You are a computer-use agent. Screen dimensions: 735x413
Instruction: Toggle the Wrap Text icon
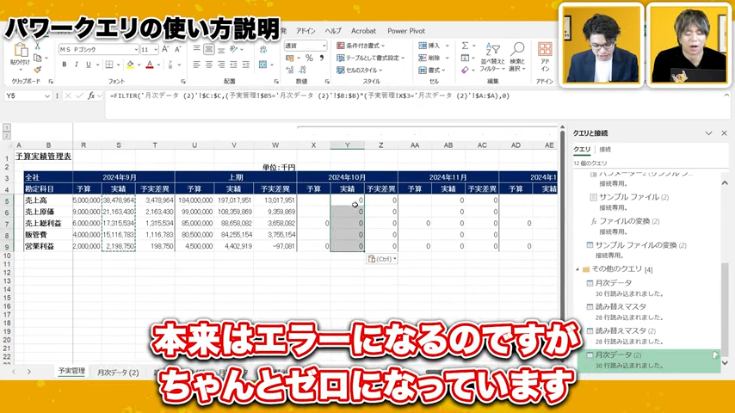(x=263, y=49)
